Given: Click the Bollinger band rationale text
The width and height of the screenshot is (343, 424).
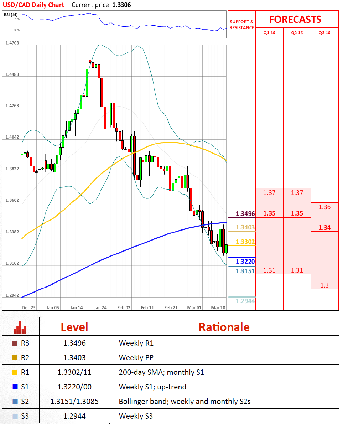Looking at the screenshot, I should tap(185, 402).
